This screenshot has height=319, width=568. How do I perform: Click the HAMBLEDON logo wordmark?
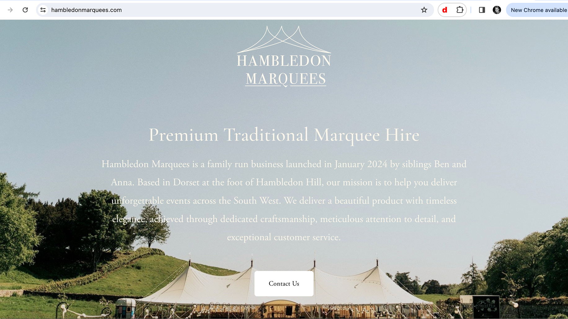284,61
